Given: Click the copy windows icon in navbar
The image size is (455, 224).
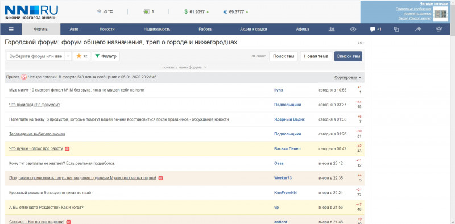Looking at the screenshot, I should [x=396, y=30].
